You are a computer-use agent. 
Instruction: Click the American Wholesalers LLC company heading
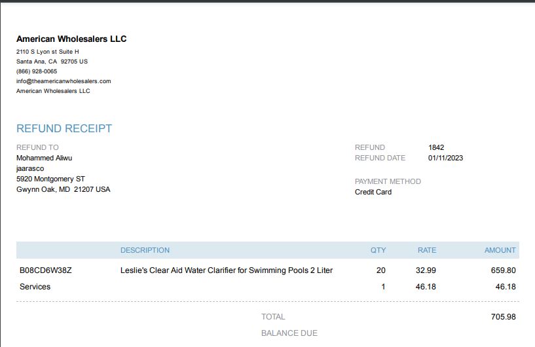point(71,39)
